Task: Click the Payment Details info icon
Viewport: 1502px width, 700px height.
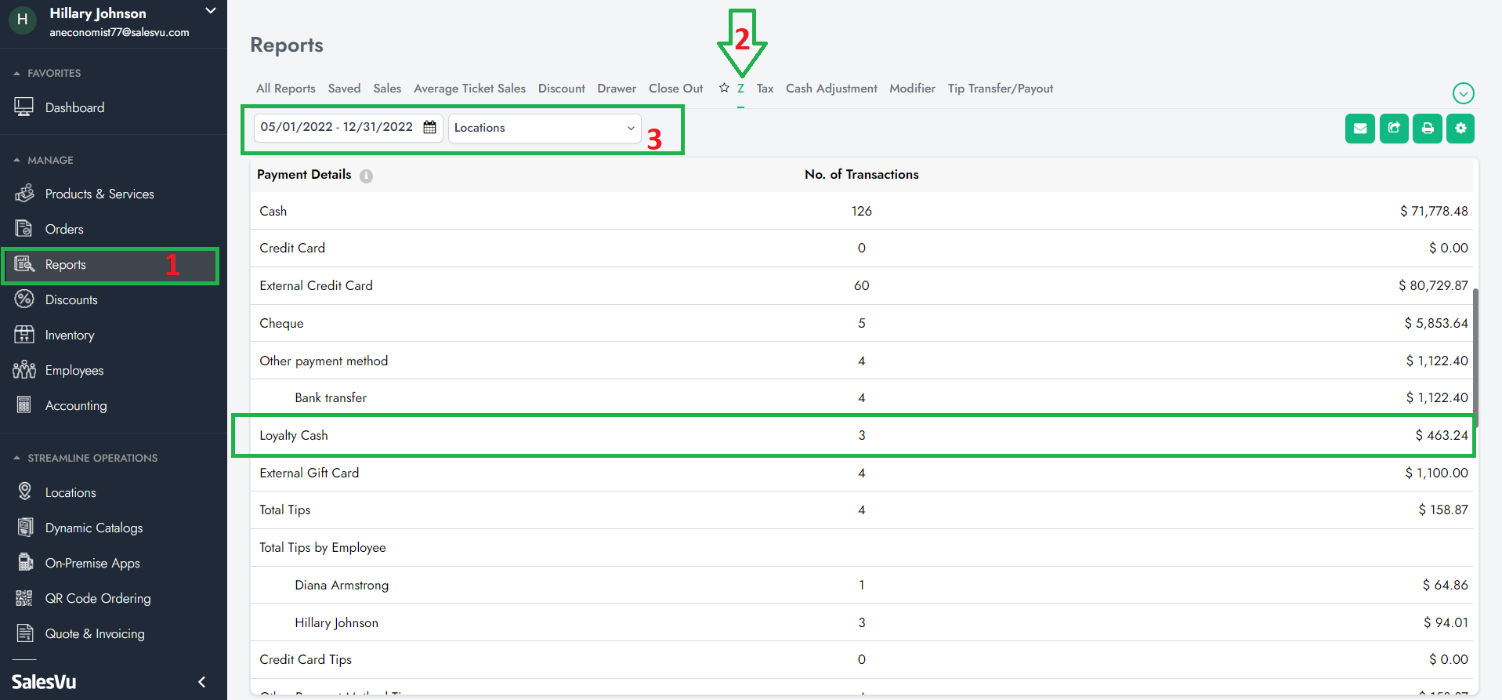Action: [x=366, y=176]
